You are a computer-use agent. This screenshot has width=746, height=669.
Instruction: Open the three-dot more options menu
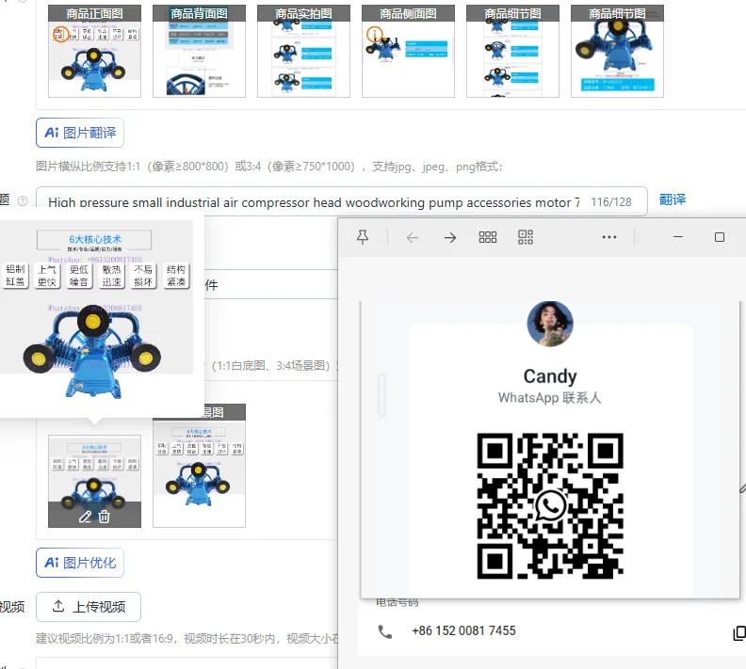click(x=609, y=237)
